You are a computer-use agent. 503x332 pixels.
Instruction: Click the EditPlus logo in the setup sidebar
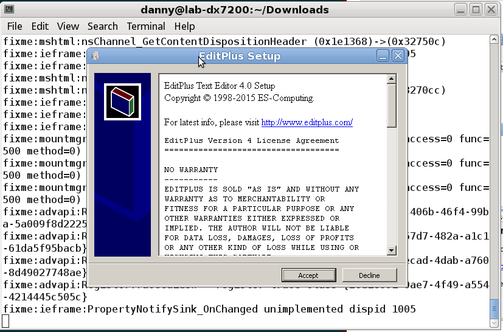point(122,102)
